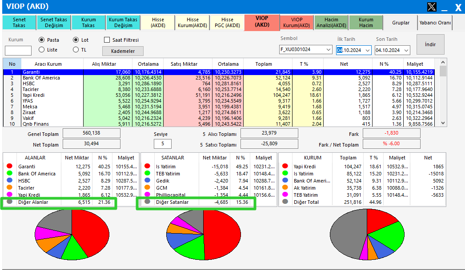
Task: Switch to VIOP Kurum(AKD) tab
Action: pos(297,23)
